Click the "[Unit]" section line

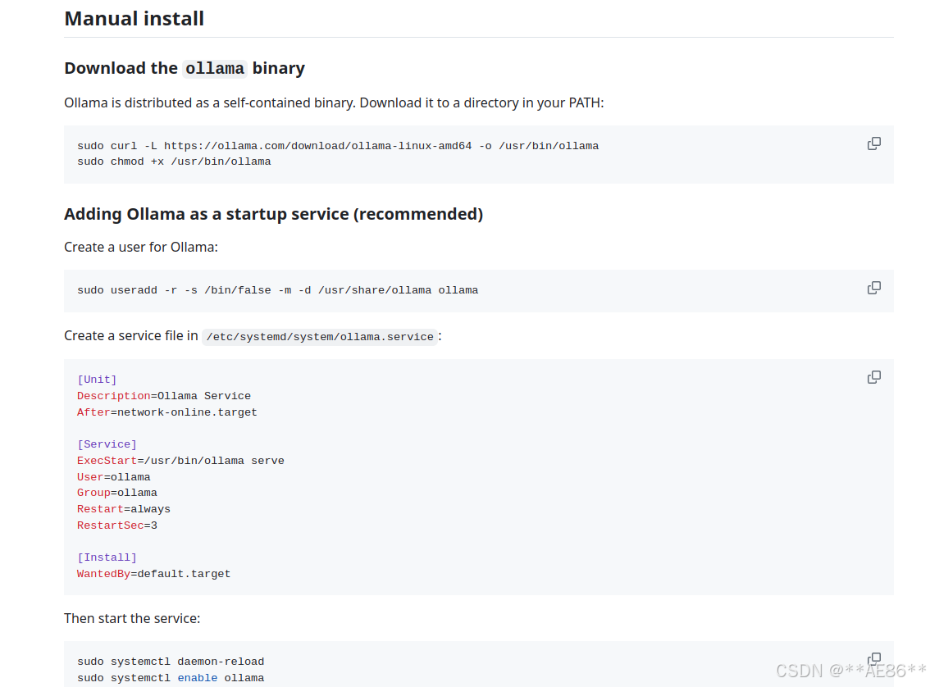tap(97, 380)
